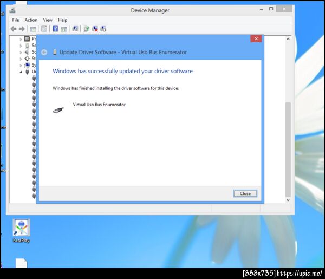Click the Disable device toolbar icon
Screen dimensions: 325x279
pyautogui.click(x=103, y=29)
